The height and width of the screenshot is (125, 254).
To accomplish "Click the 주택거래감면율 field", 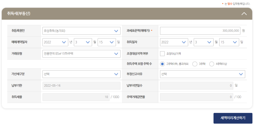I will (196, 97).
